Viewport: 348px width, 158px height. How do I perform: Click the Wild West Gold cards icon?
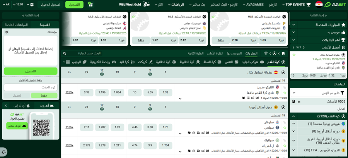147,4
